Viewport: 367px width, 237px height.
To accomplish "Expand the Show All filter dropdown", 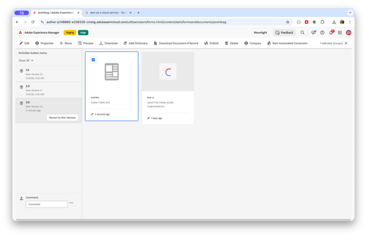I will pyautogui.click(x=26, y=60).
